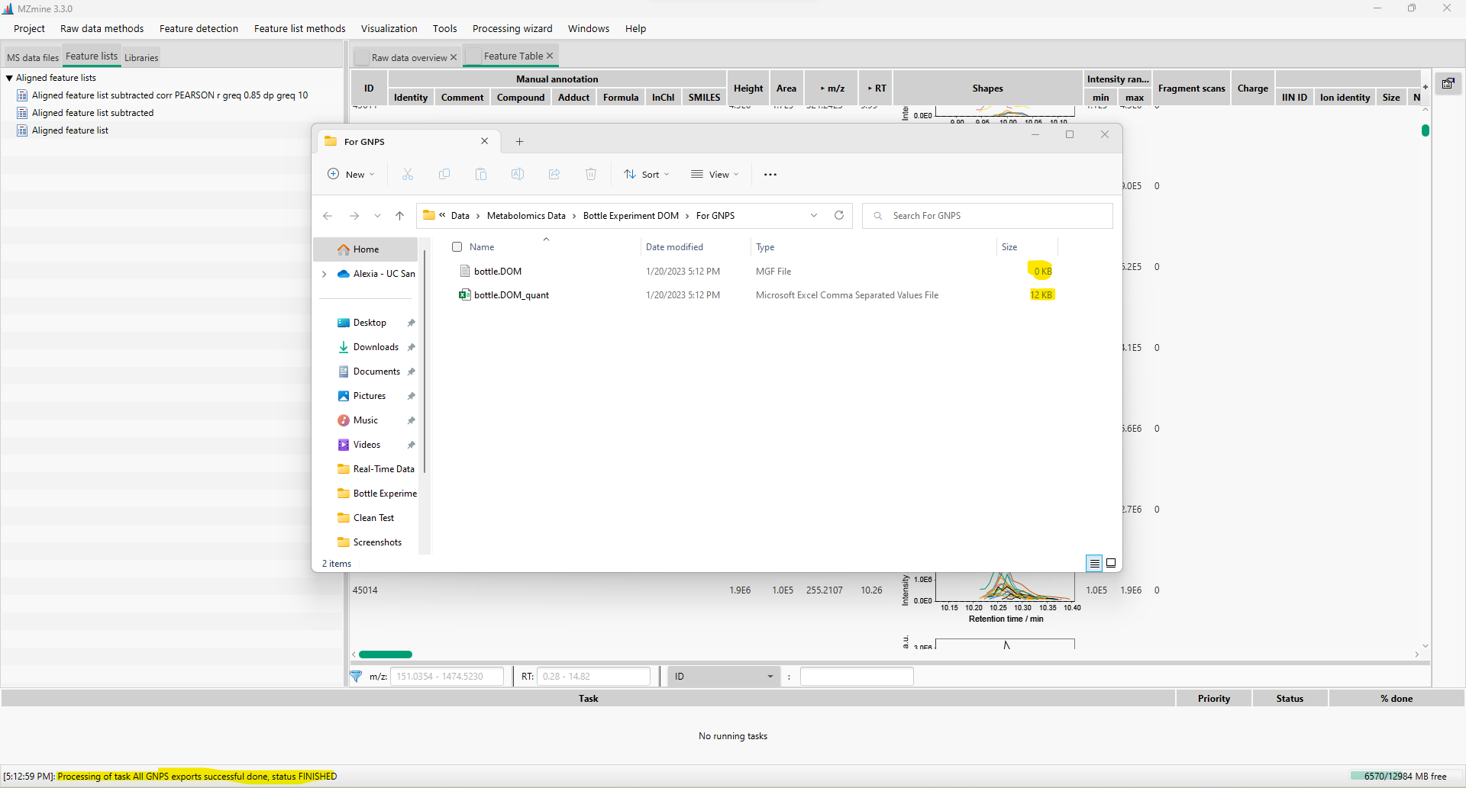The width and height of the screenshot is (1466, 788).
Task: Click the New button in File Explorer
Action: pos(350,174)
